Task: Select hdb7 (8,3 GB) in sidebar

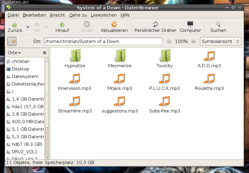Action: tap(25, 144)
